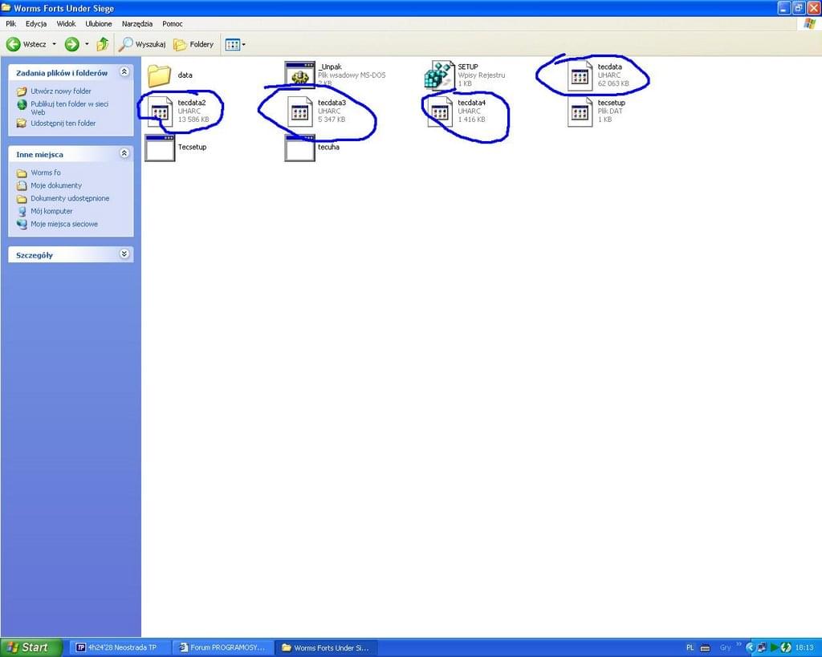
Task: Collapse the Zadania plików i folderów panel
Action: tap(124, 72)
